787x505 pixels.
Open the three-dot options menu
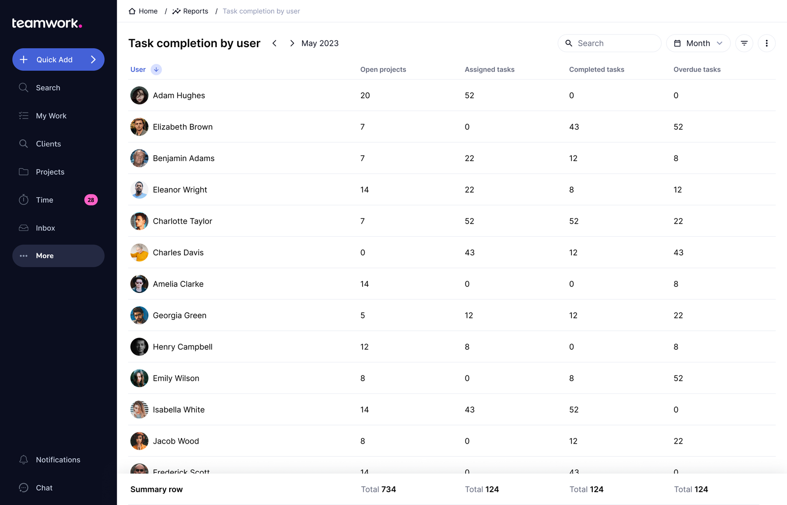pyautogui.click(x=766, y=43)
